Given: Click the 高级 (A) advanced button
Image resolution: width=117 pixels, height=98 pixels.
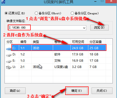Looking at the screenshot, I should point(15,91).
